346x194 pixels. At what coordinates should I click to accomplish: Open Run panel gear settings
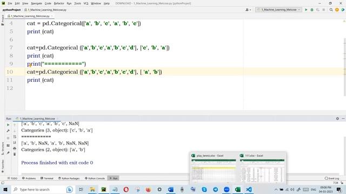[x=337, y=119]
